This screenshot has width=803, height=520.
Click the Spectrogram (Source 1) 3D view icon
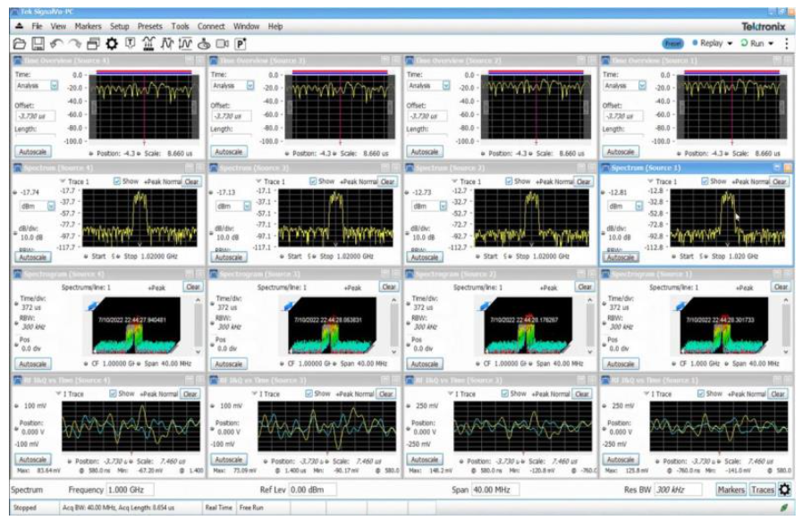pyautogui.click(x=680, y=306)
